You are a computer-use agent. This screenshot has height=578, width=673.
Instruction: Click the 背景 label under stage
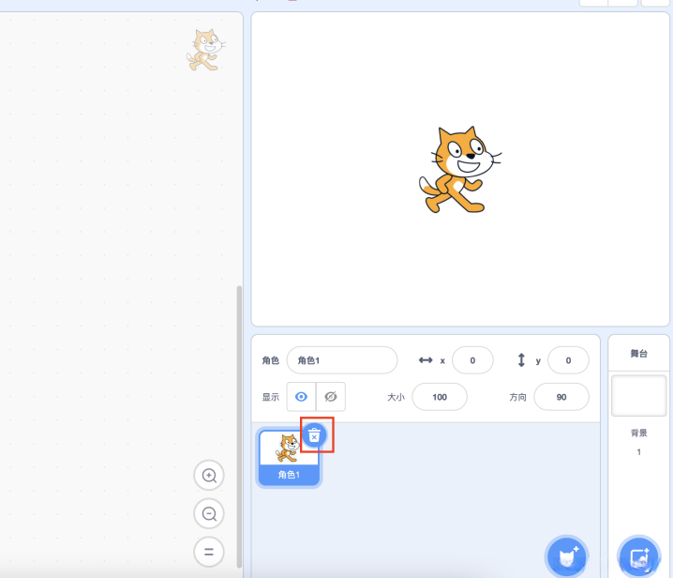pyautogui.click(x=638, y=433)
